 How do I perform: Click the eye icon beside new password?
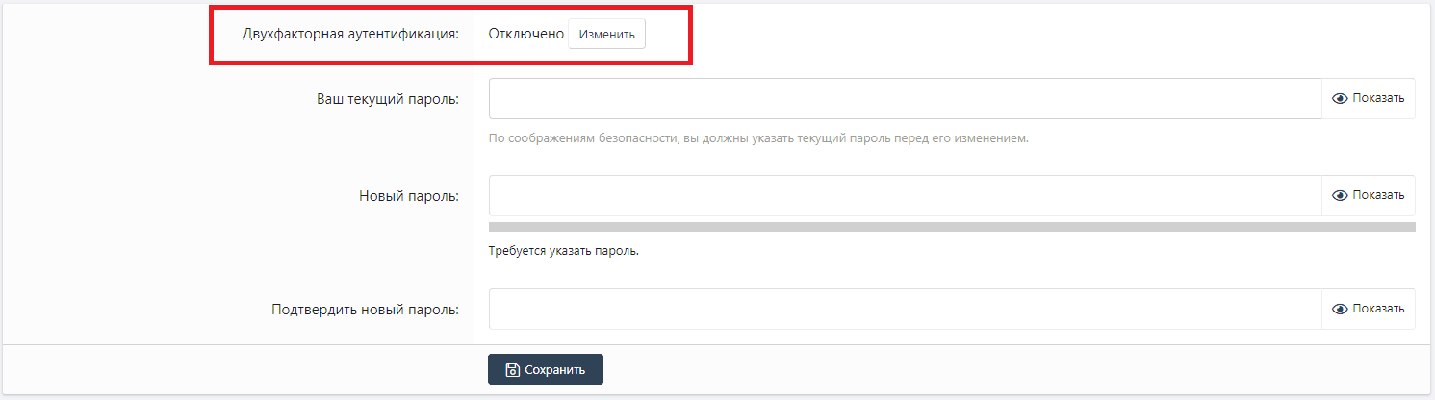pos(1339,195)
